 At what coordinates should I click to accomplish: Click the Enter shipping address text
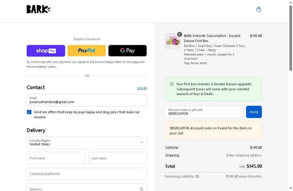click(x=244, y=155)
